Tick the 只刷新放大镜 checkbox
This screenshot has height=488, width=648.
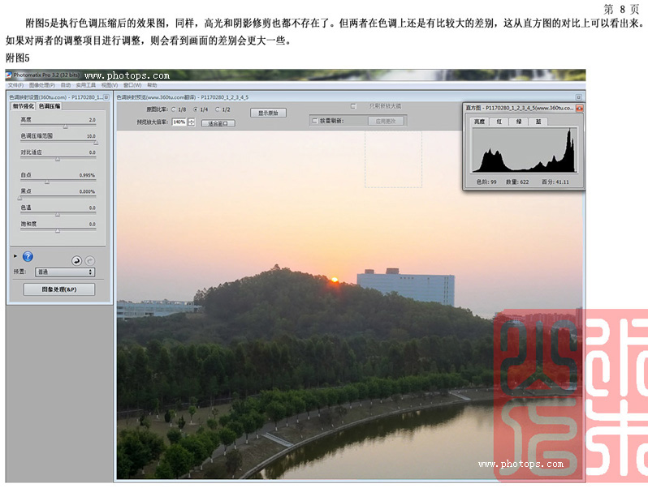tap(353, 106)
